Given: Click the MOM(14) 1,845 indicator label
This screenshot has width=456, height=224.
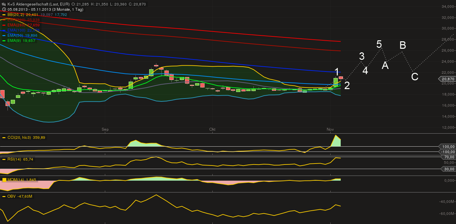Looking at the screenshot, I should pyautogui.click(x=21, y=180).
